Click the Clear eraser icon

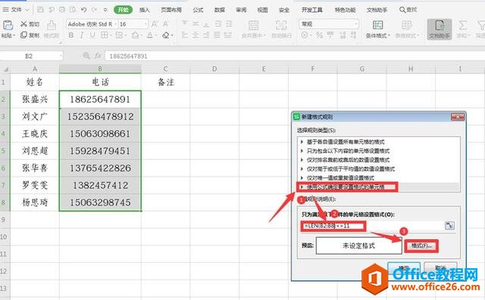point(166,35)
